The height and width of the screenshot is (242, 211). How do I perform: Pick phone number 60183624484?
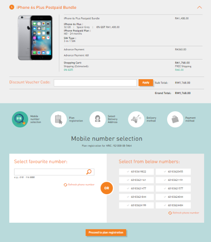point(173,205)
